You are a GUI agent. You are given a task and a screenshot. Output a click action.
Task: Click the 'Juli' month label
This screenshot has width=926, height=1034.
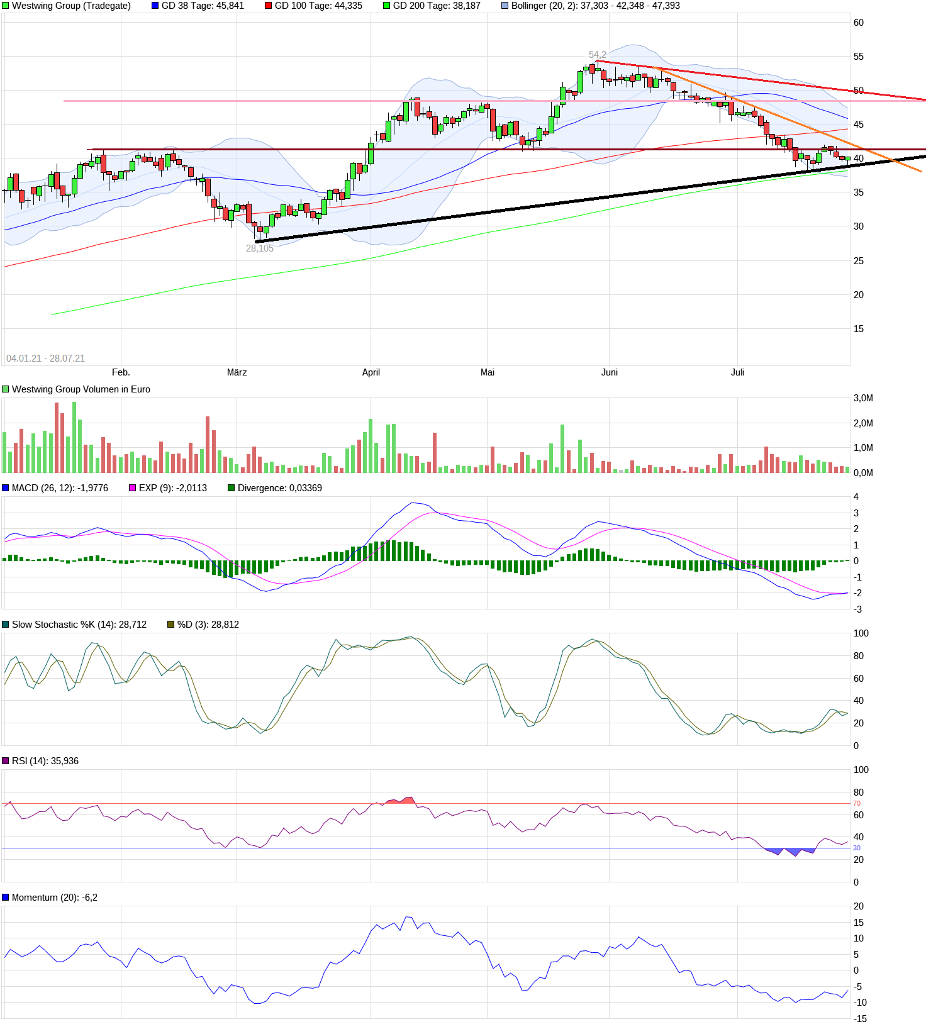tap(738, 372)
